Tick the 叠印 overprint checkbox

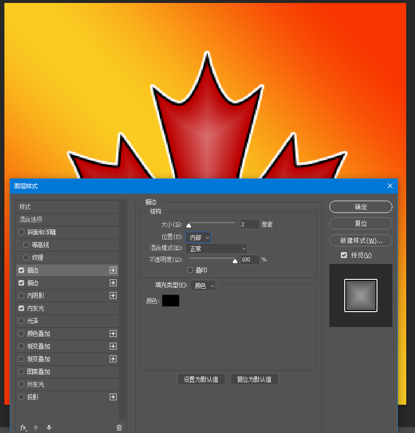pos(190,270)
